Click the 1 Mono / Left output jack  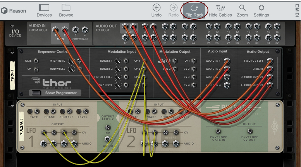click(x=270, y=61)
